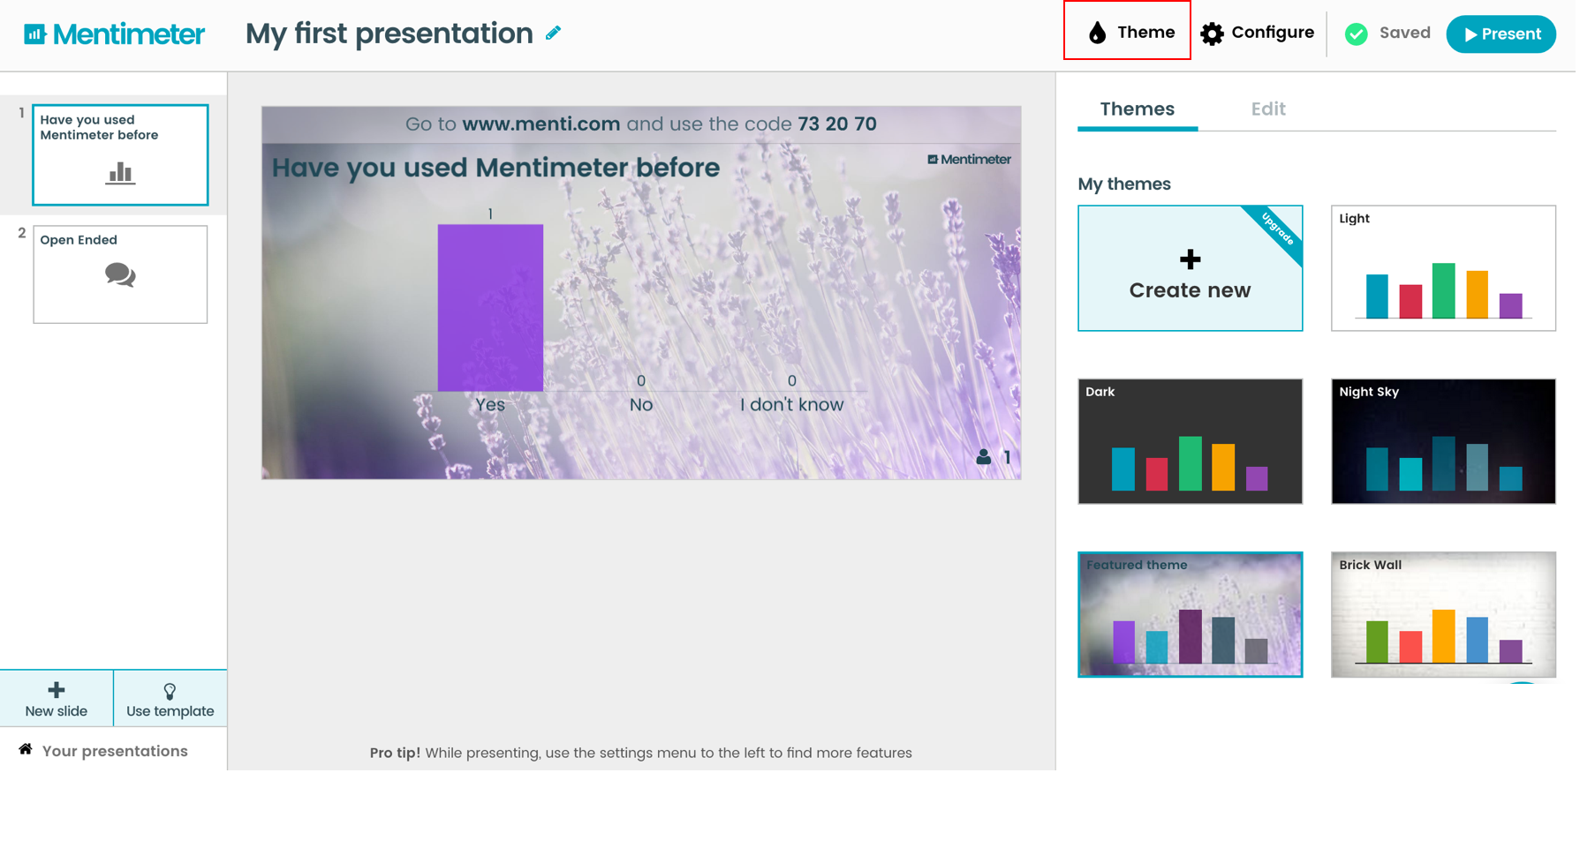Select the Dark theme
Image resolution: width=1580 pixels, height=863 pixels.
(x=1190, y=441)
